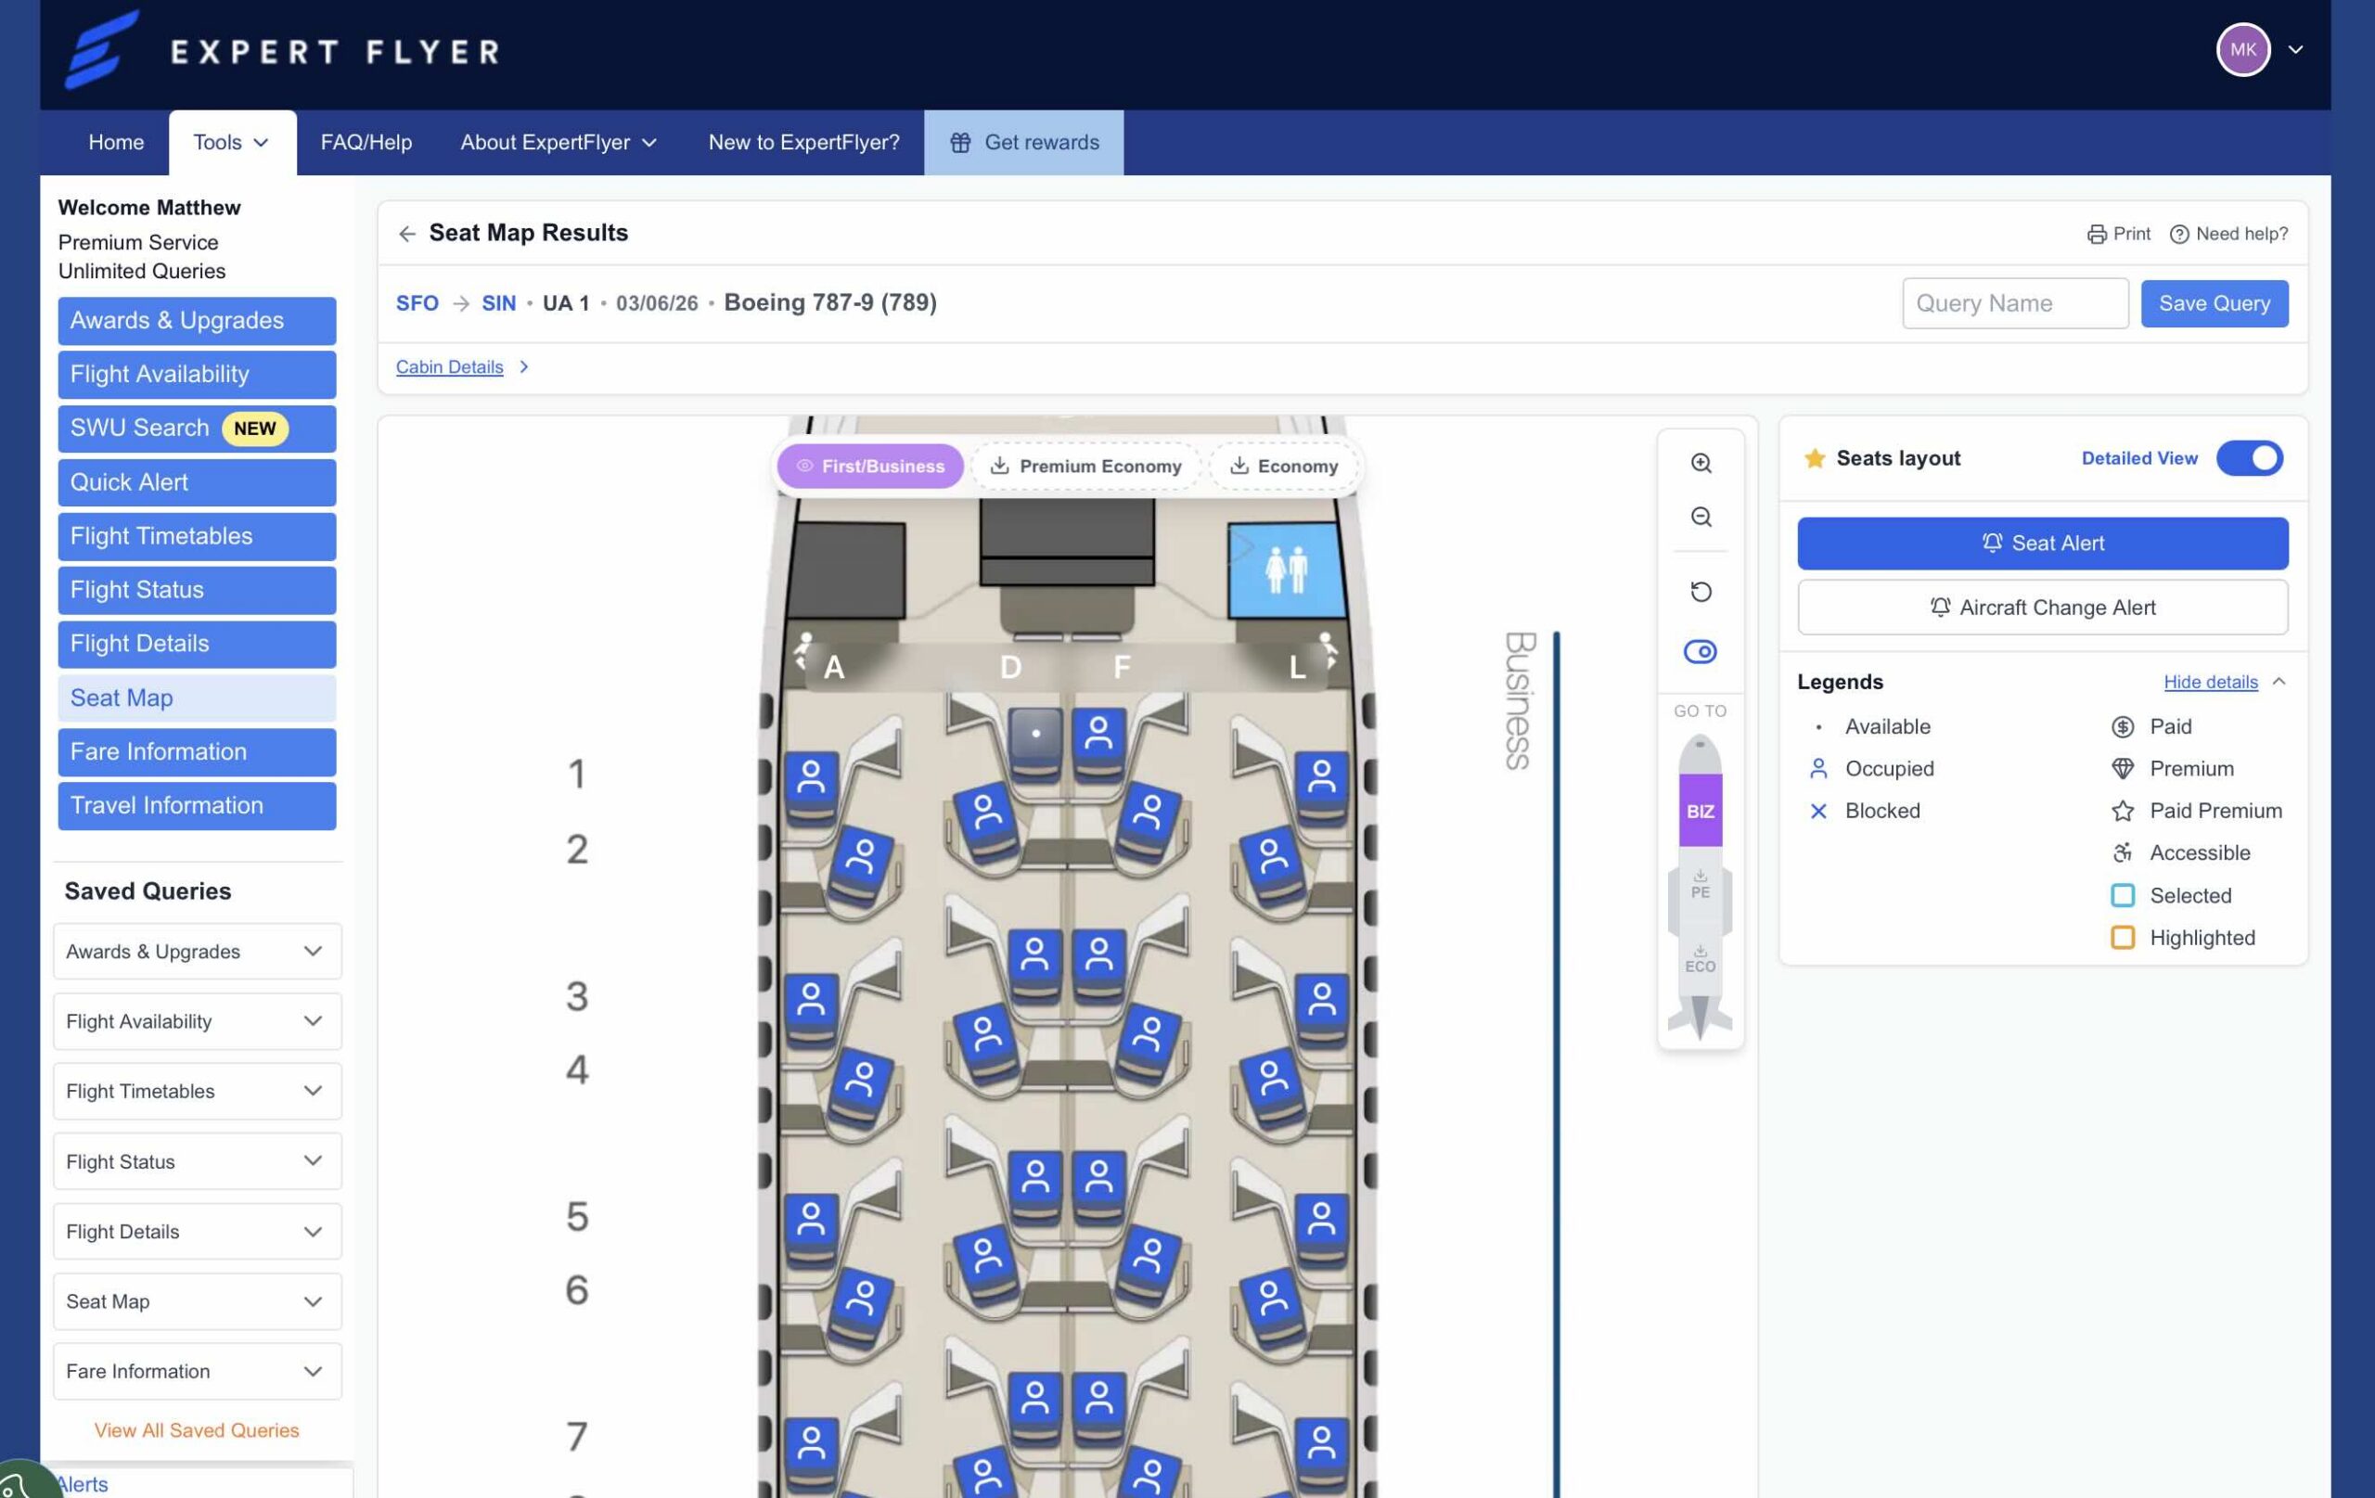Click back arrow beside Seat Map Results
The width and height of the screenshot is (2375, 1498).
(x=406, y=234)
